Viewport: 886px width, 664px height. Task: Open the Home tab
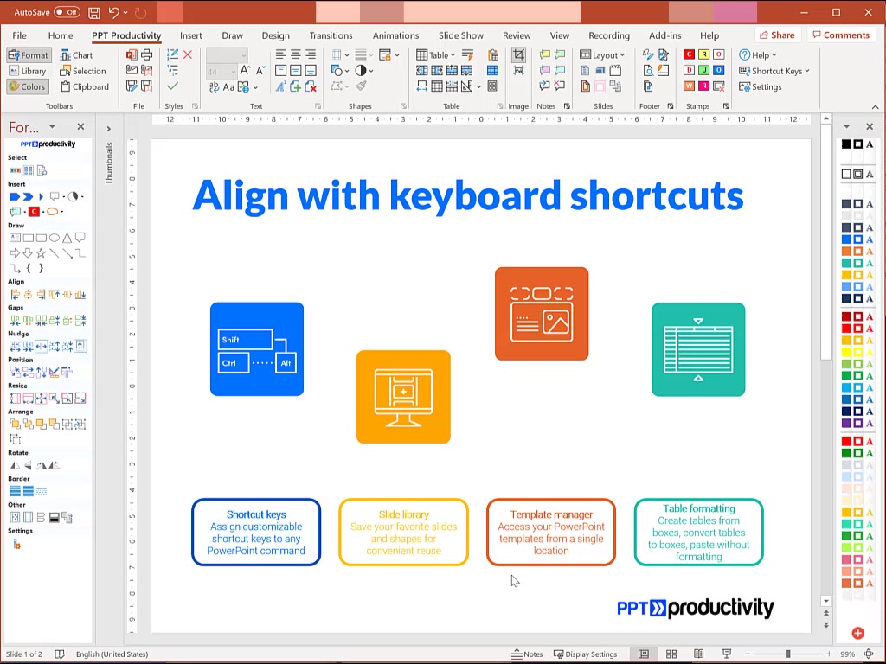61,35
